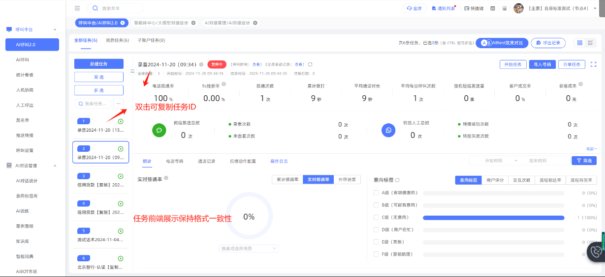Check the A级（有明确意向） checkbox
This screenshot has width=605, height=277.
(x=377, y=193)
